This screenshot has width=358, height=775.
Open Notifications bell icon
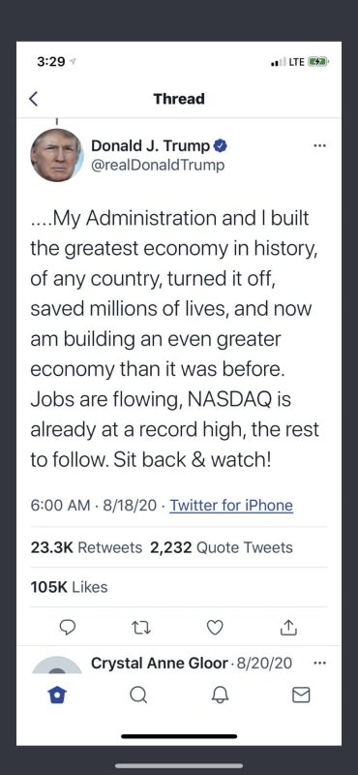pos(220,695)
